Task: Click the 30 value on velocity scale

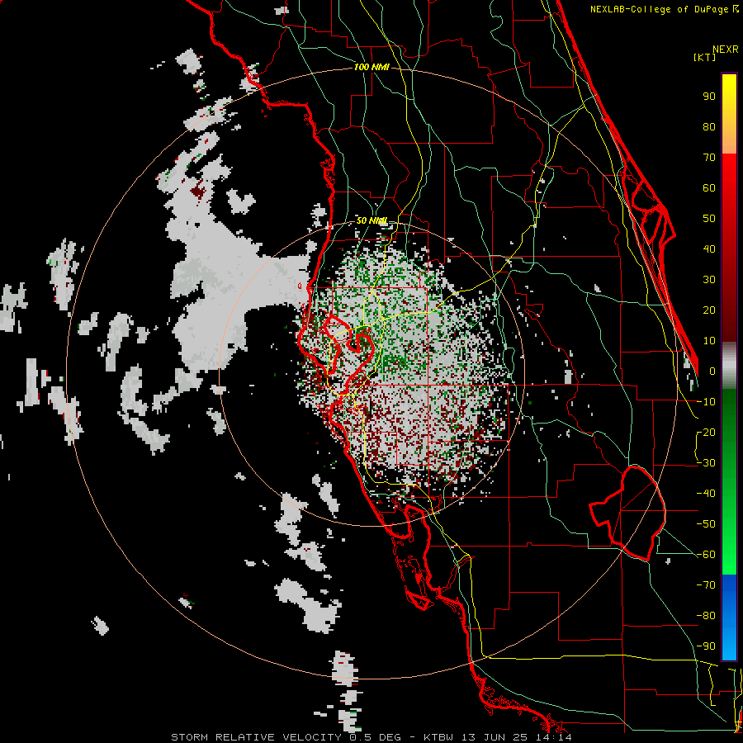Action: (709, 280)
